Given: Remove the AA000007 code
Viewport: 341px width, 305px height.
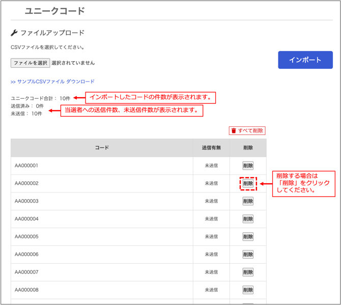Looking at the screenshot, I should pos(248,272).
